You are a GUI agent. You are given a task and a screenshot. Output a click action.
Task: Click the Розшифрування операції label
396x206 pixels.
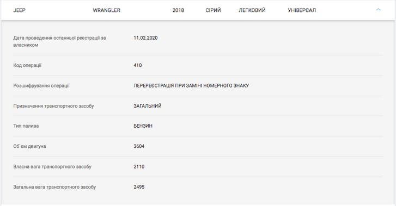click(41, 86)
